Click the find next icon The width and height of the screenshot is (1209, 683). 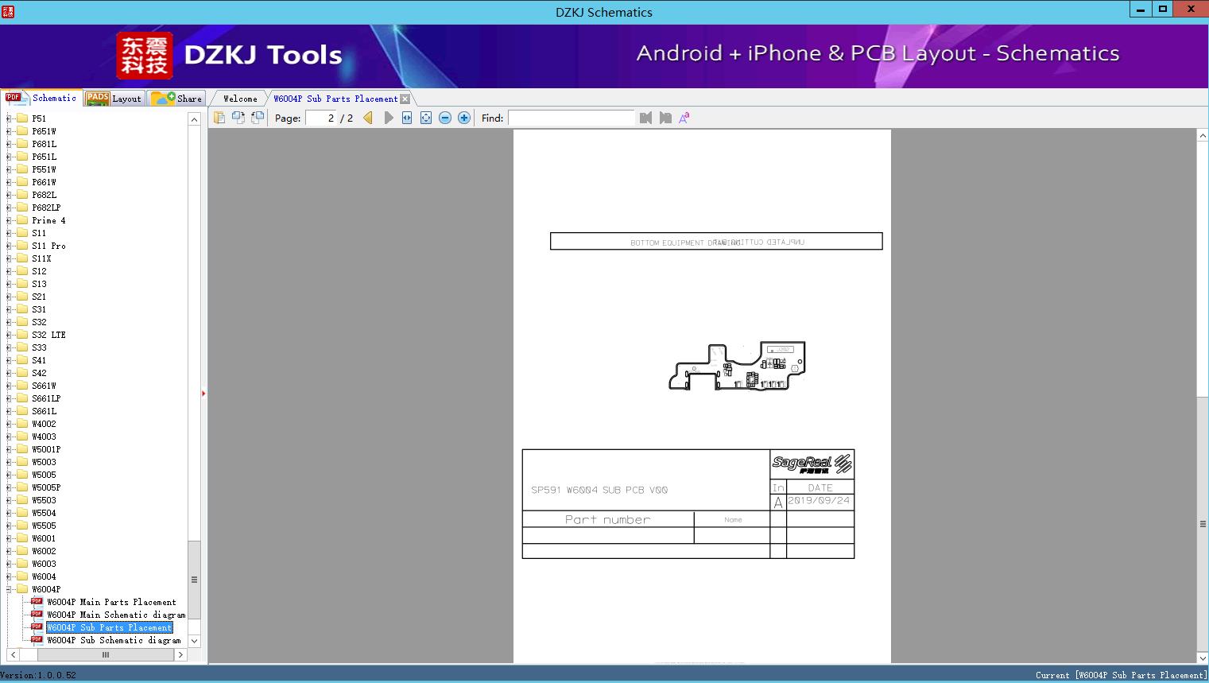(665, 118)
